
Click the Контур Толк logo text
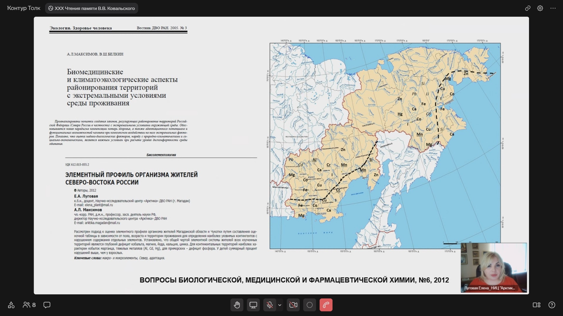point(24,8)
